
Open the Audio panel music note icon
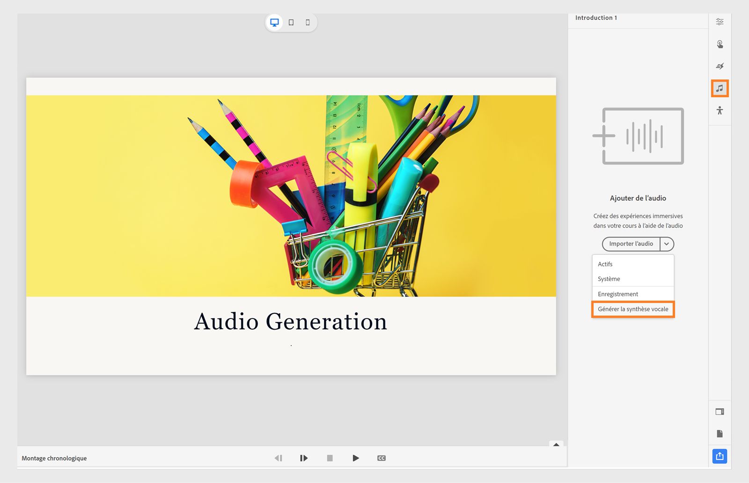(x=720, y=88)
